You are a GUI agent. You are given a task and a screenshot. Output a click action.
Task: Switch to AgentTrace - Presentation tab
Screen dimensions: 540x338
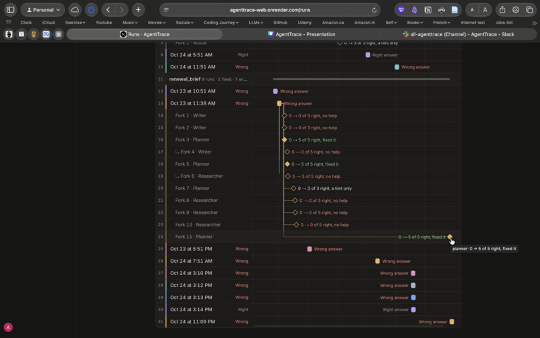tap(301, 34)
